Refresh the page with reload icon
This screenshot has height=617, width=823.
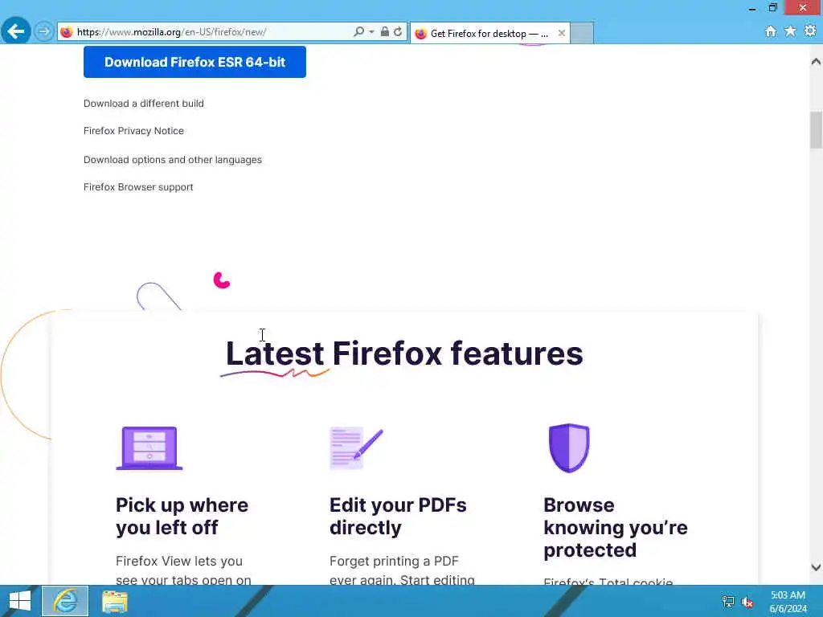[399, 31]
